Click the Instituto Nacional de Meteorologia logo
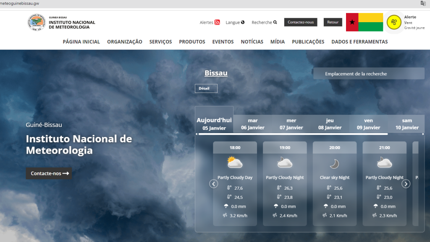The height and width of the screenshot is (242, 430). point(37,22)
